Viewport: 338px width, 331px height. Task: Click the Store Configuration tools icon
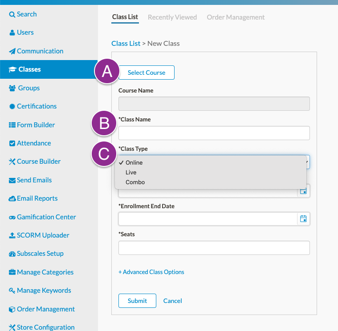click(12, 327)
